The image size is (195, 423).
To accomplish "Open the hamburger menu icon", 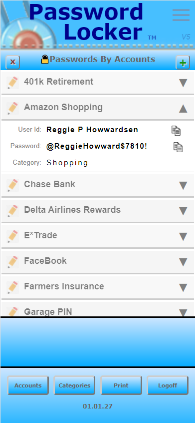I will click(x=181, y=15).
